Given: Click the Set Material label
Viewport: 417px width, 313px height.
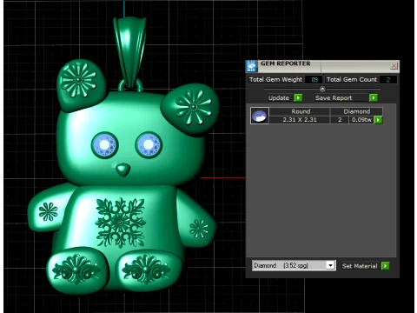Looking at the screenshot, I should pyautogui.click(x=360, y=266).
